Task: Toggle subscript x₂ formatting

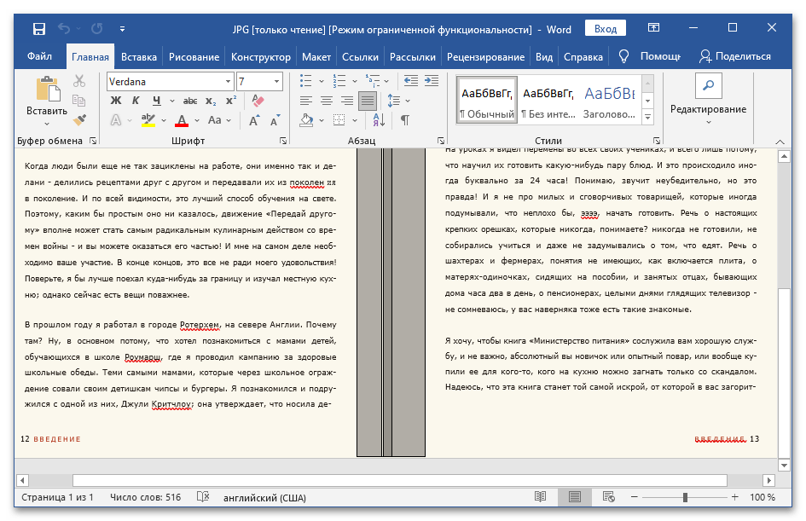Action: (x=211, y=101)
